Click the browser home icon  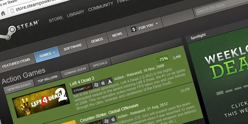[2, 13]
